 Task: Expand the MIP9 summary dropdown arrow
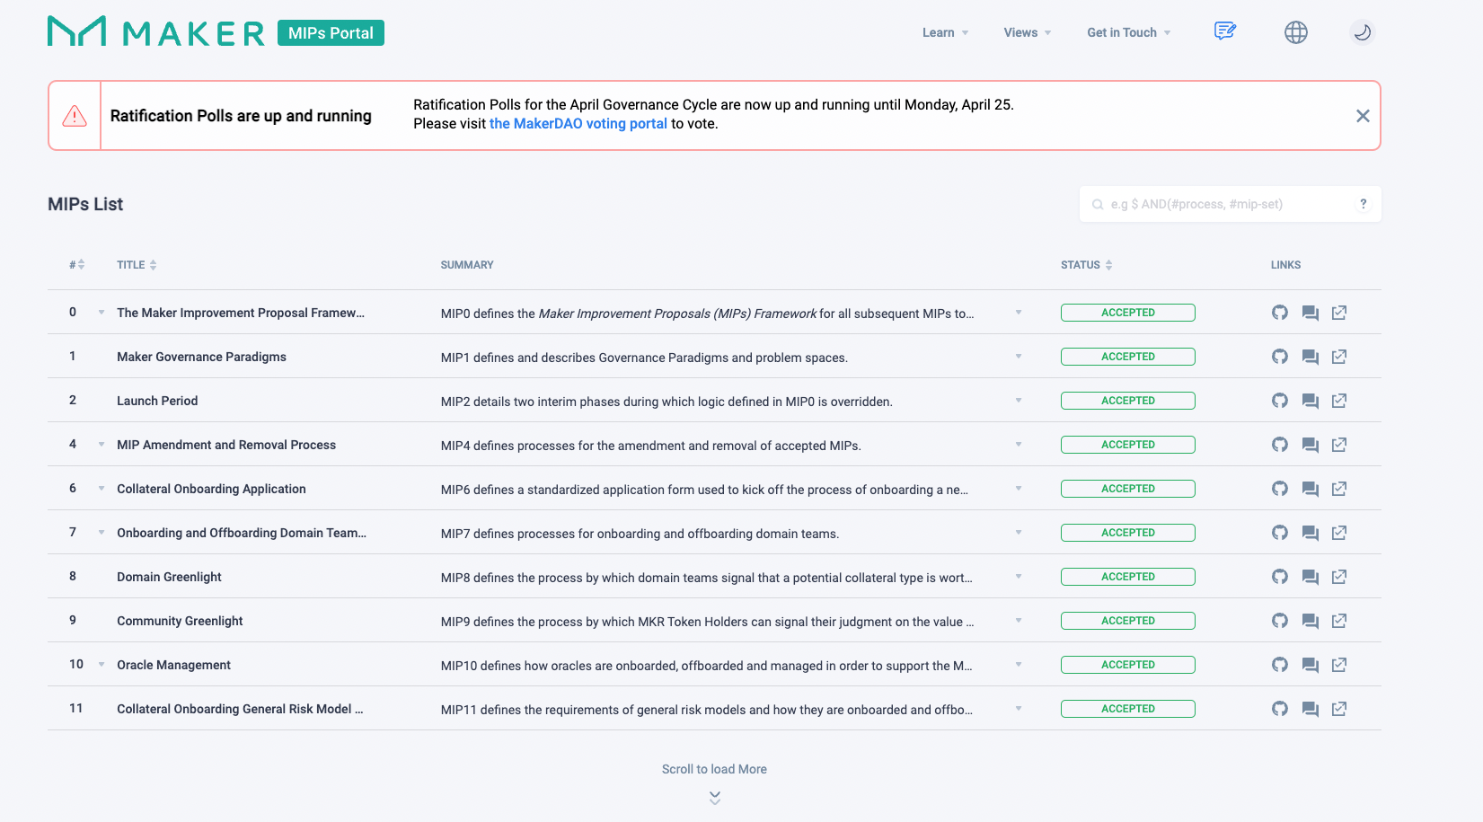click(x=1019, y=621)
